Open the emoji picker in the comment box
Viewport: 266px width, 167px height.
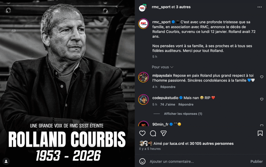142,161
